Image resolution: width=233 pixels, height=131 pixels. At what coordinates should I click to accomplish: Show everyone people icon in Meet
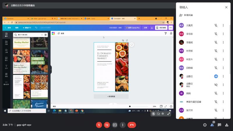212,125
